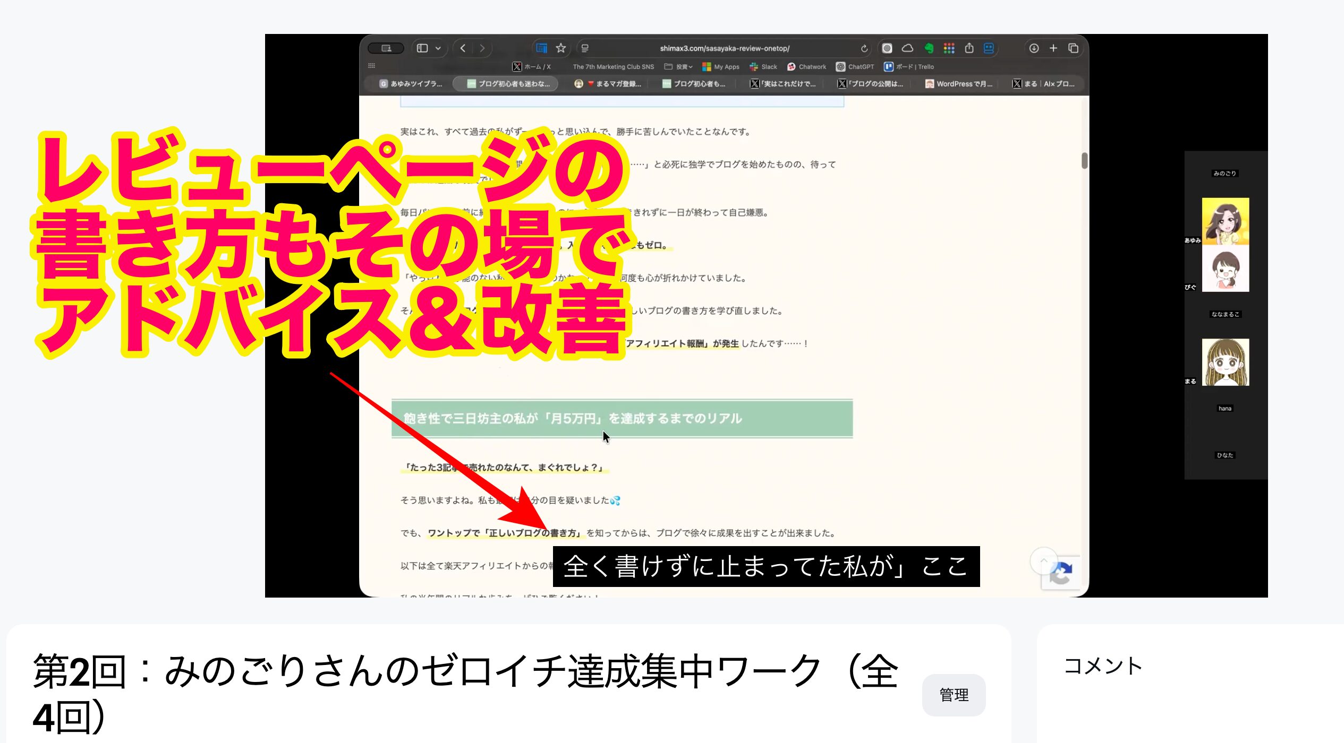1344x743 pixels.
Task: Switch to the 「実はこれだけで tab
Action: pyautogui.click(x=782, y=84)
